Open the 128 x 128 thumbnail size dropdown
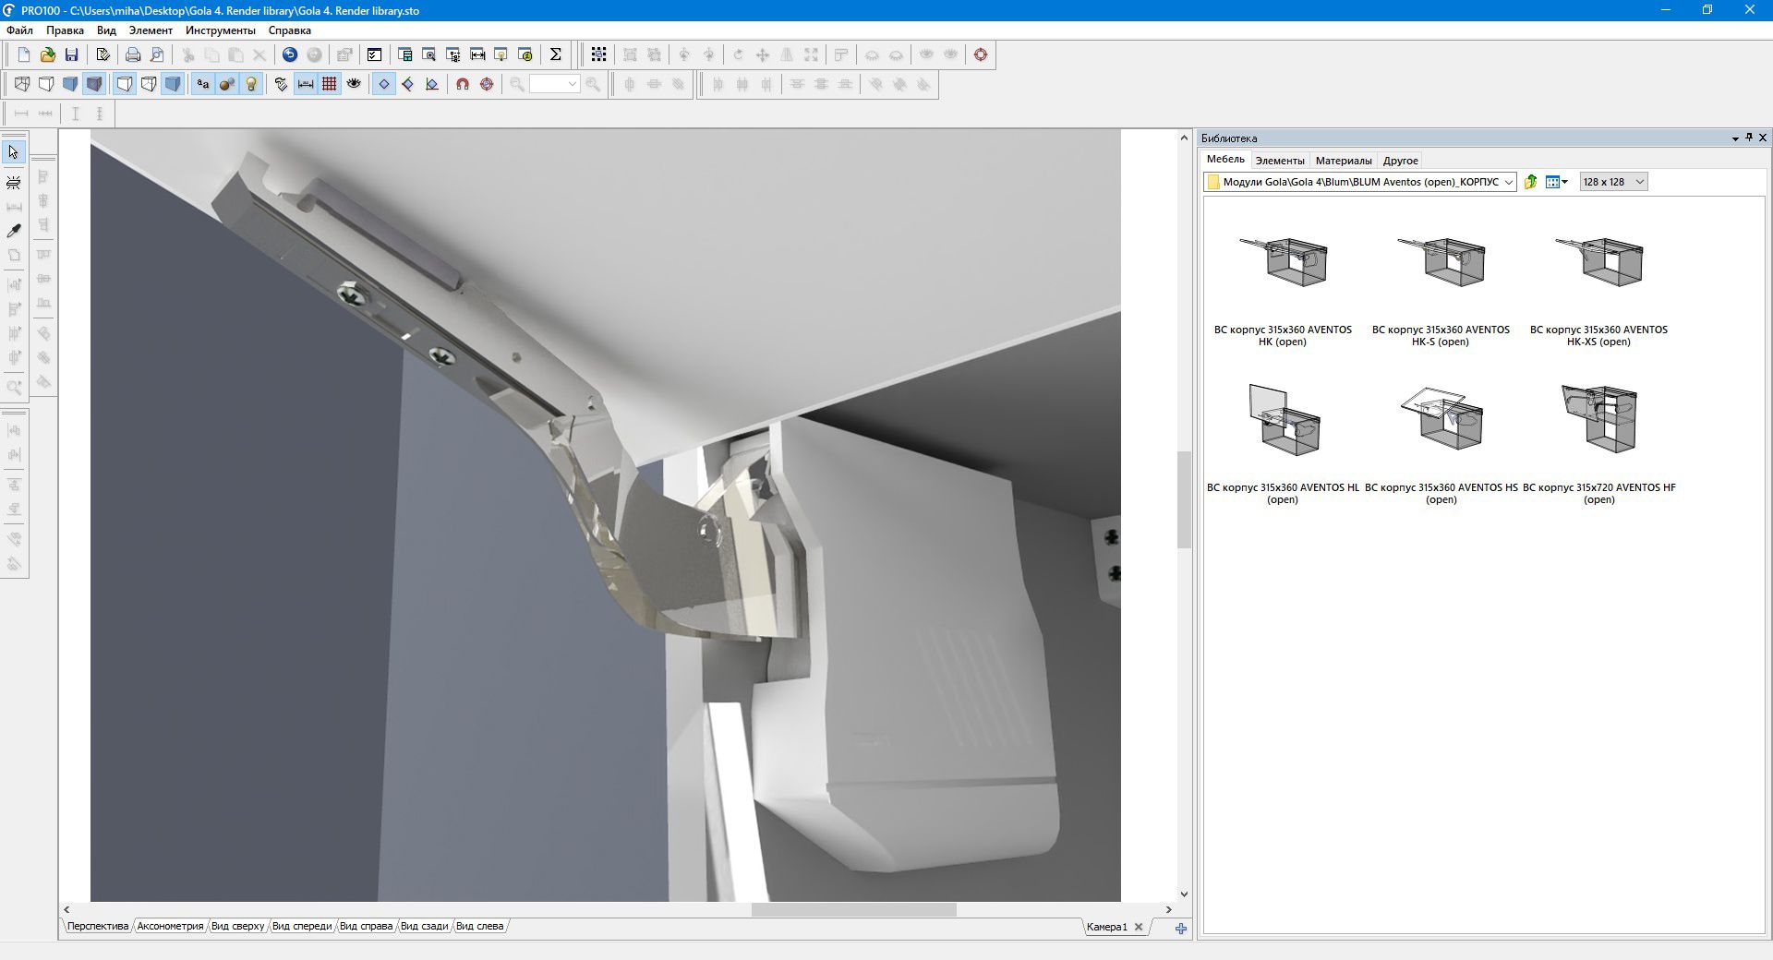The width and height of the screenshot is (1773, 960). (x=1613, y=182)
